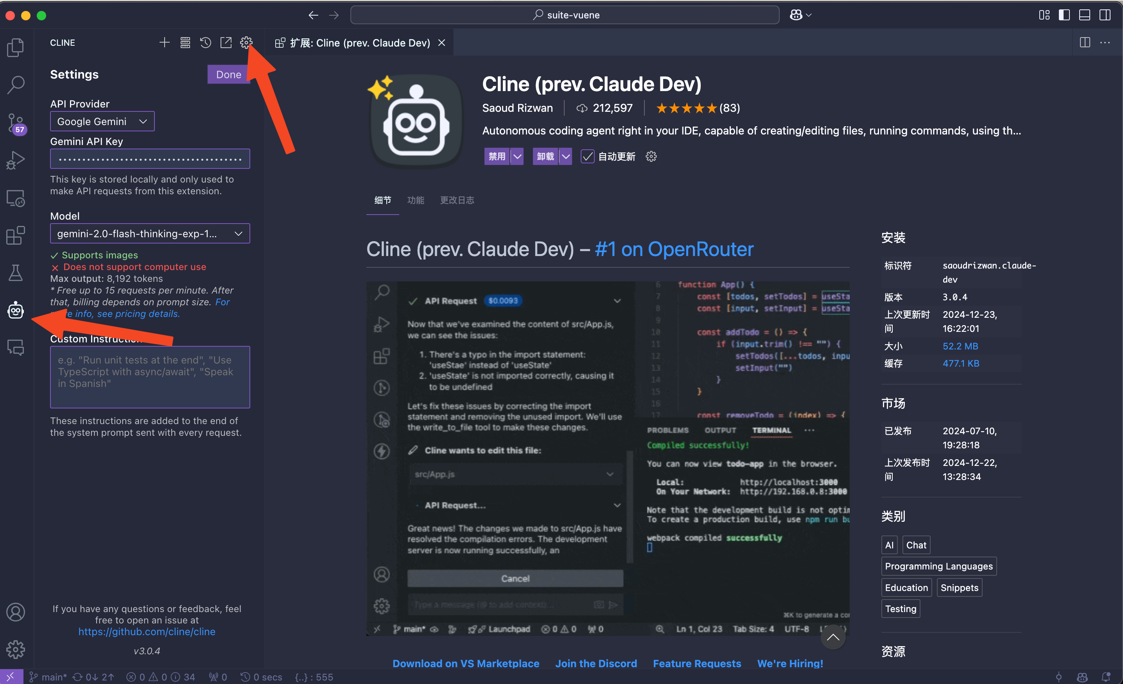Image resolution: width=1123 pixels, height=684 pixels.
Task: Open the Feature Requests link
Action: pos(697,663)
